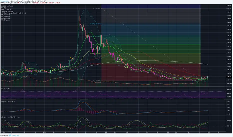Image resolution: width=233 pixels, height=137 pixels.
Task: Click the red down-arrow price change indicator
Action: [19, 3]
